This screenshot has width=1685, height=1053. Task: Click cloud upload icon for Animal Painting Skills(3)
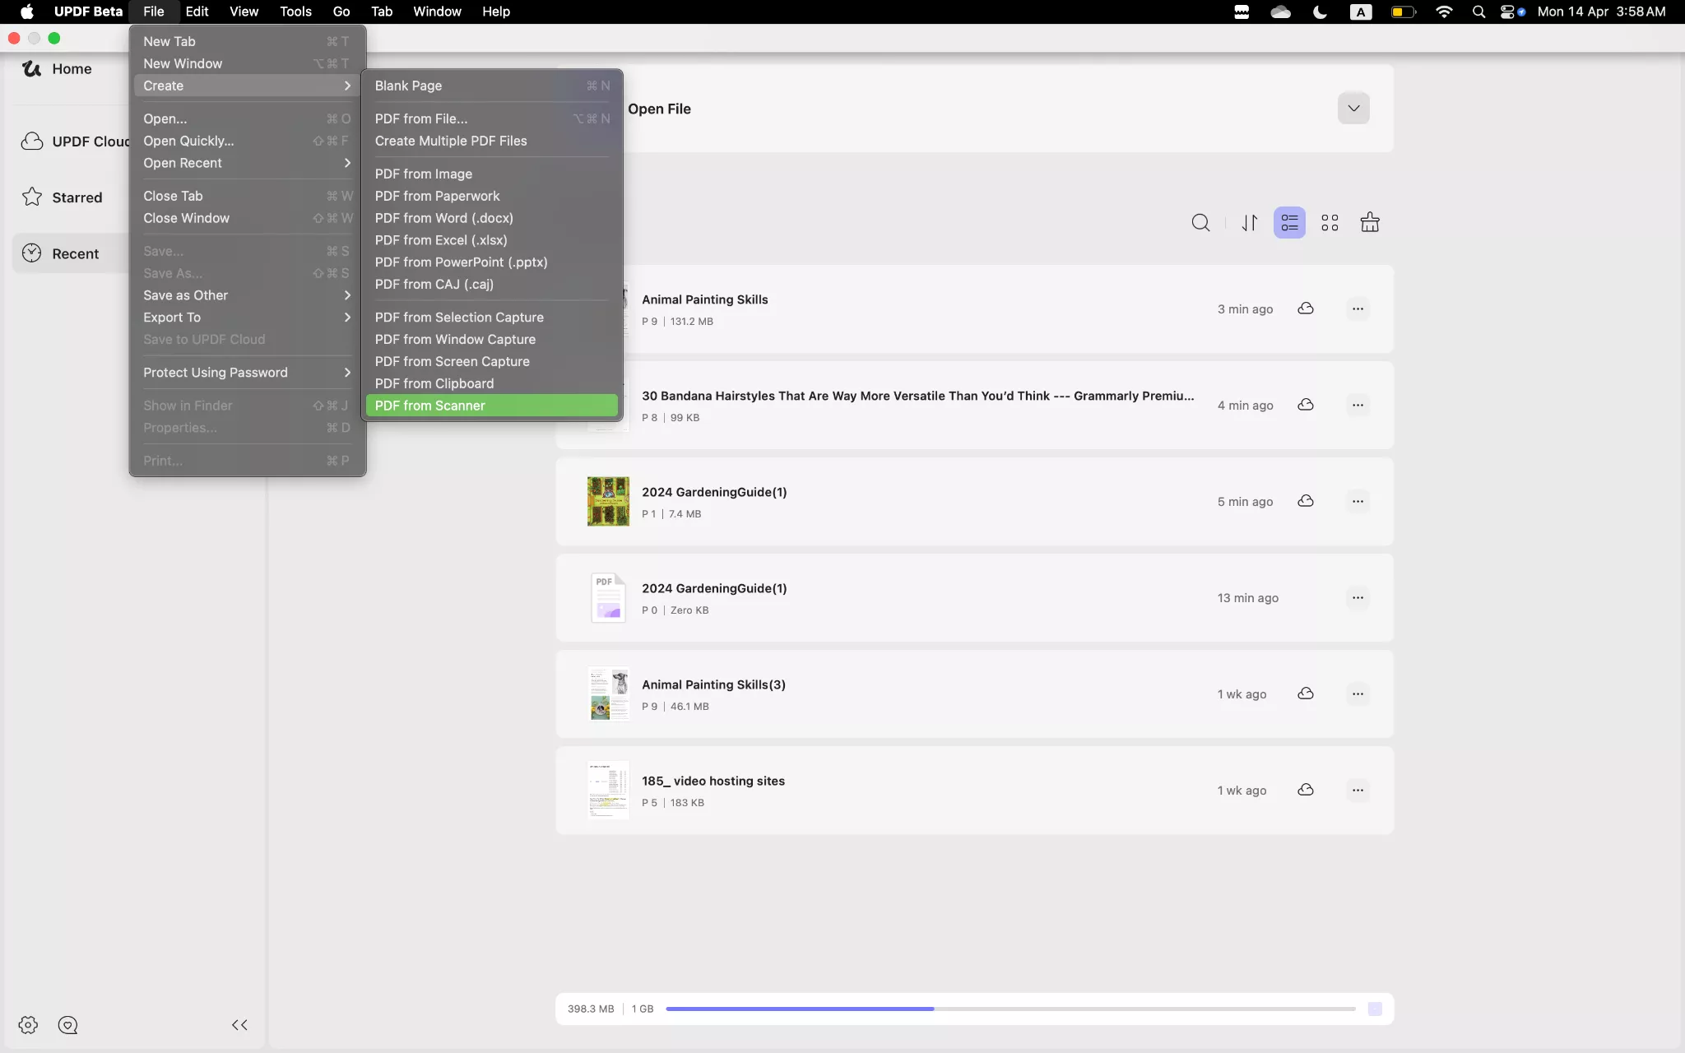click(x=1306, y=693)
